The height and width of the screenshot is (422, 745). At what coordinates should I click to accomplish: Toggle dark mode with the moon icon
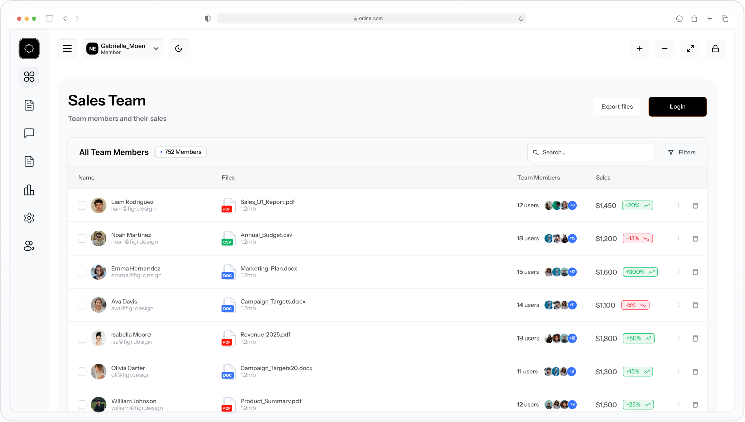tap(179, 48)
